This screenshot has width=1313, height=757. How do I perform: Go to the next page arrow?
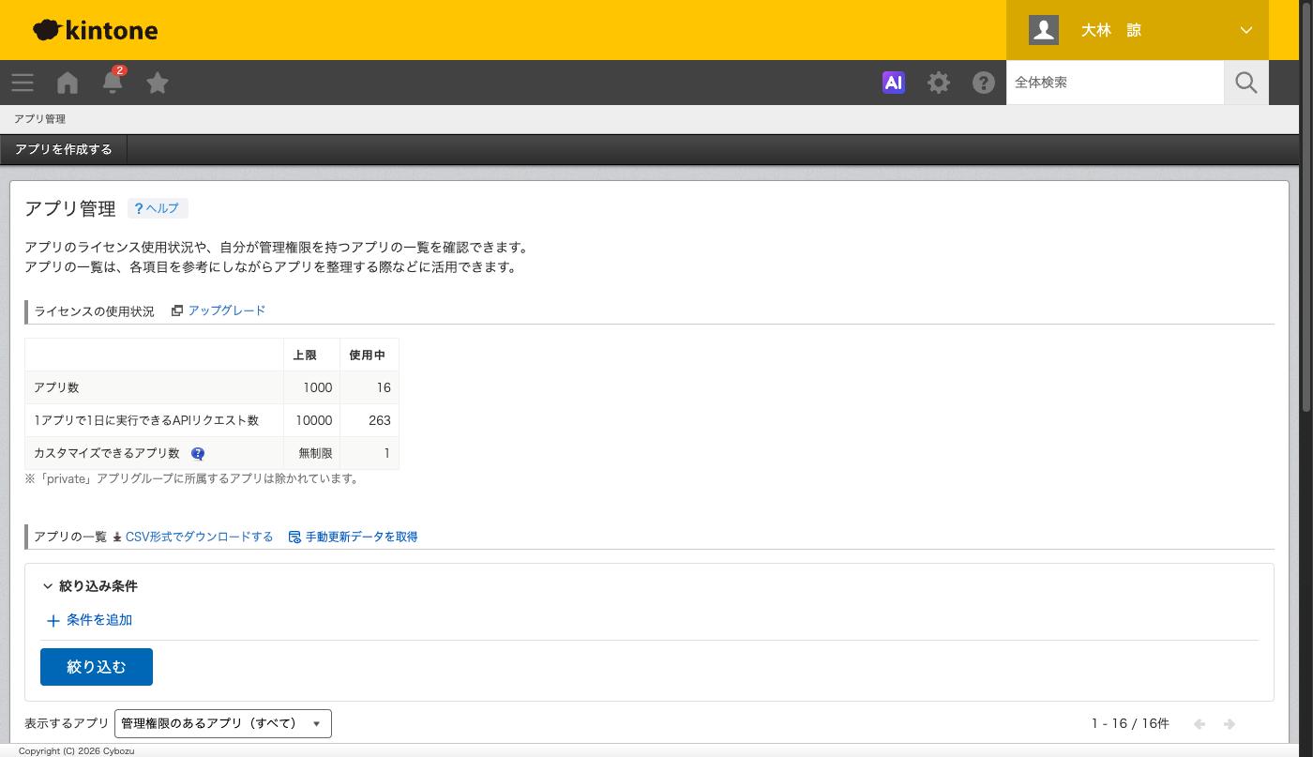tap(1230, 724)
